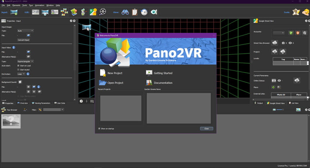
Task: Show Input Video info icon
Action: pos(14,47)
